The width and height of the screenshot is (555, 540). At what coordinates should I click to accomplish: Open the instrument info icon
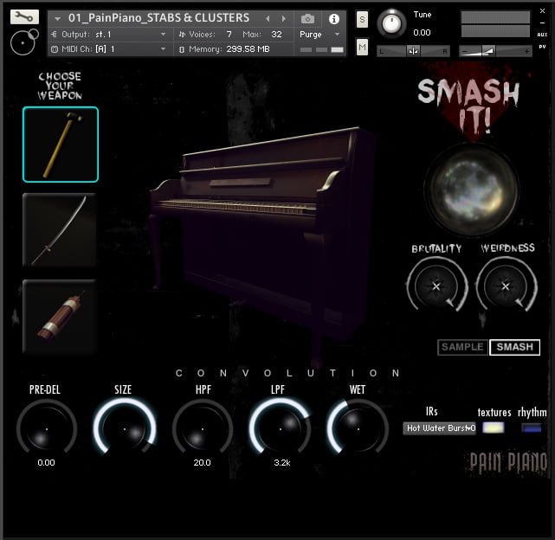coord(333,19)
